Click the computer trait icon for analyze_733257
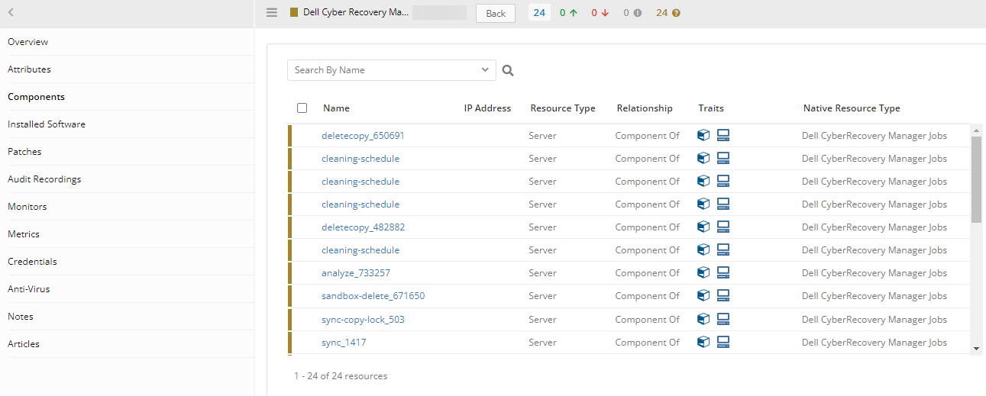The width and height of the screenshot is (986, 396). 723,273
